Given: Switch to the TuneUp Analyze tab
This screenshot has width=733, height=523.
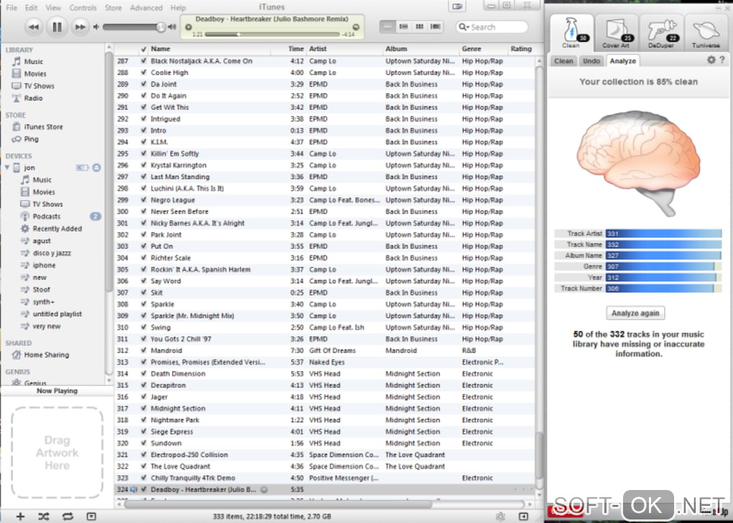Looking at the screenshot, I should [x=622, y=61].
